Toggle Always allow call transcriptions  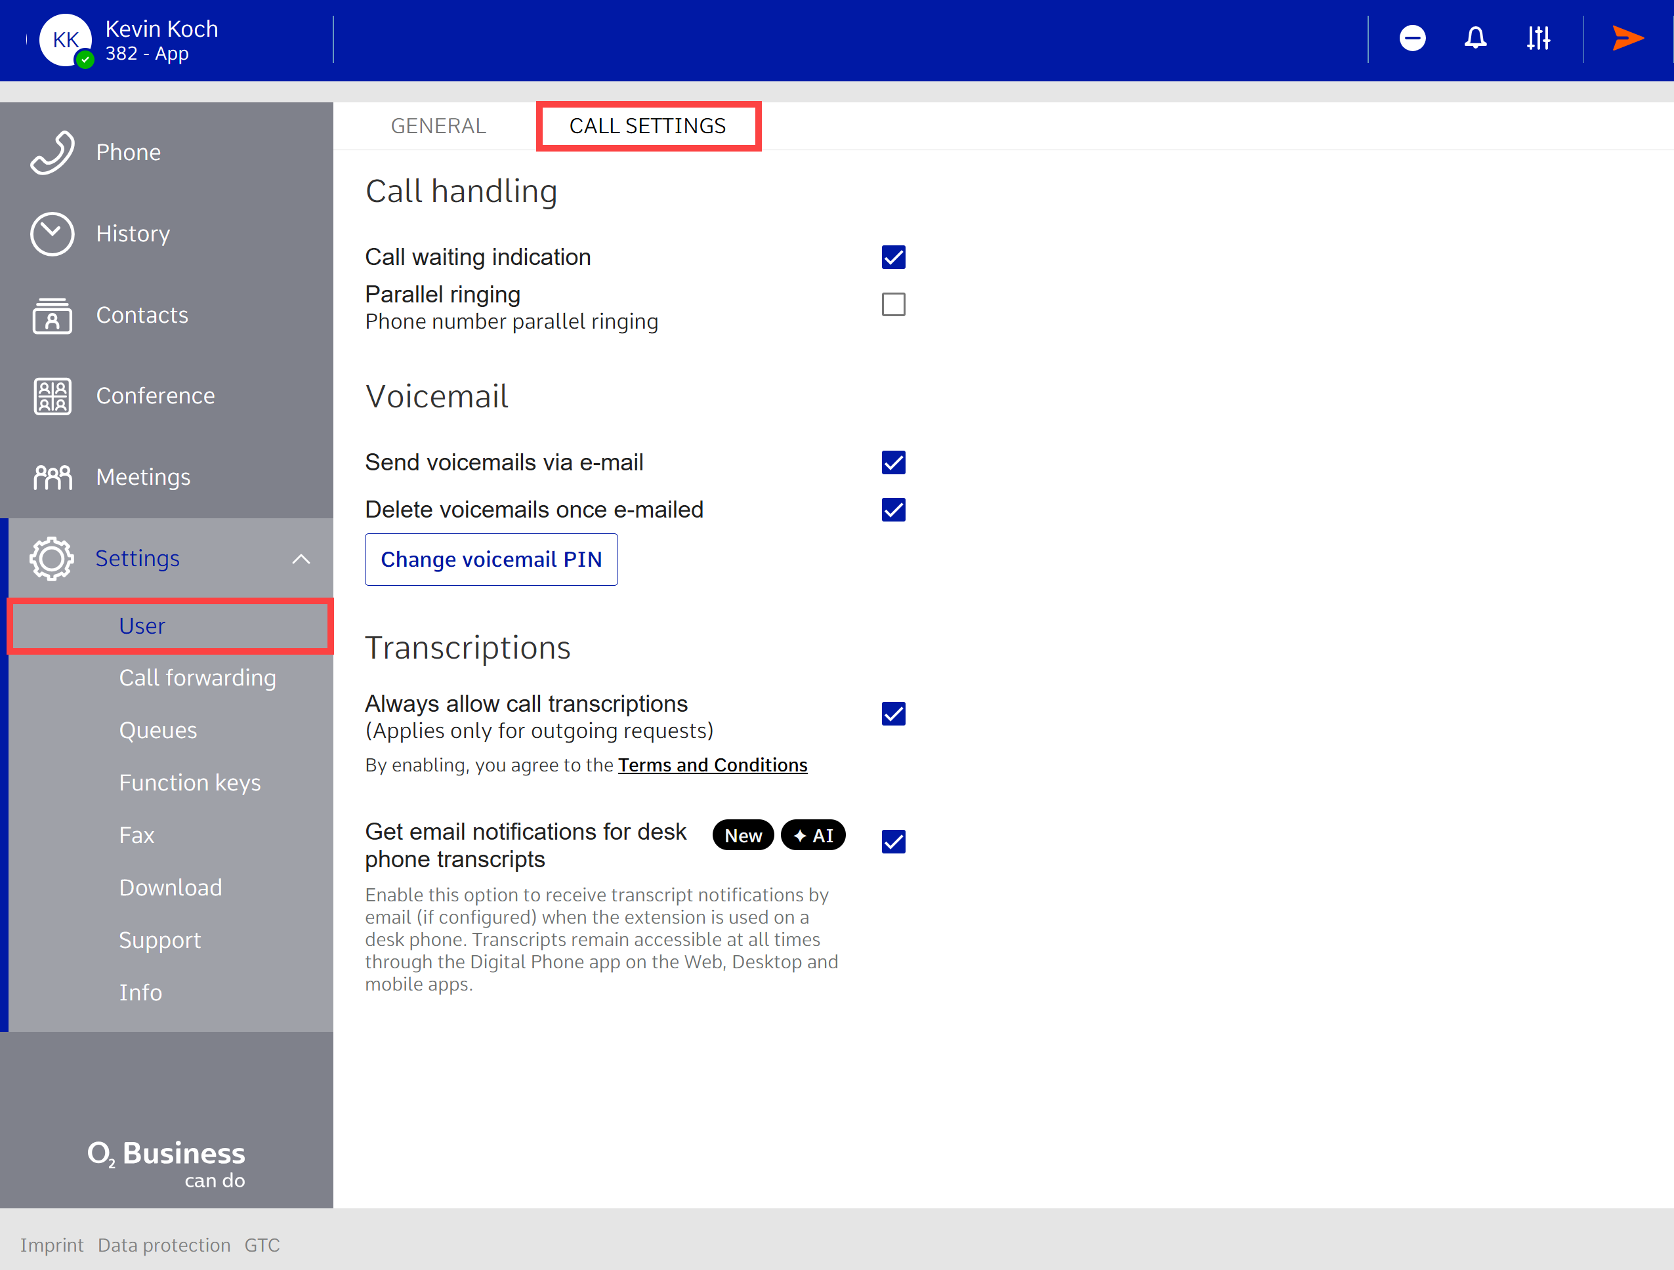pyautogui.click(x=893, y=714)
